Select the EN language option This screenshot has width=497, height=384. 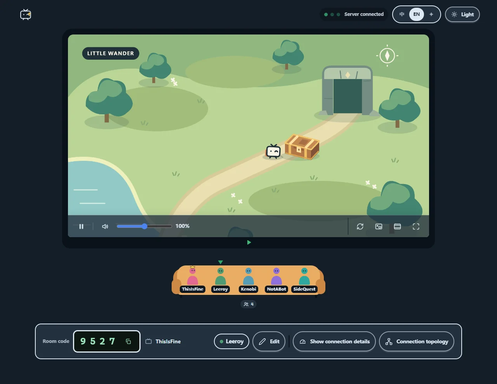click(417, 14)
